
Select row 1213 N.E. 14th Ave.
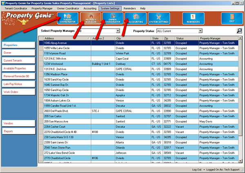[x=138, y=59]
